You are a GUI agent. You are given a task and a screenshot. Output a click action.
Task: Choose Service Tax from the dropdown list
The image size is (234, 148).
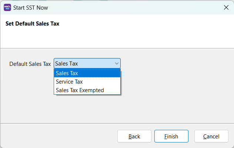87,82
